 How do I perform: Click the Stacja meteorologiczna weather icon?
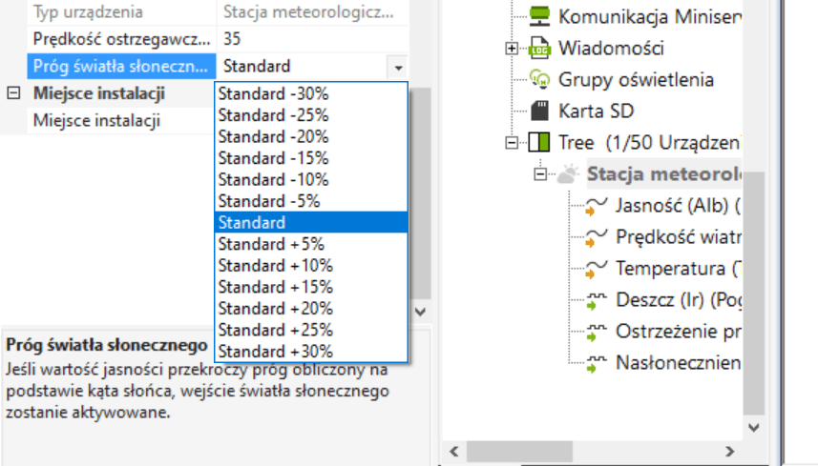coord(568,174)
